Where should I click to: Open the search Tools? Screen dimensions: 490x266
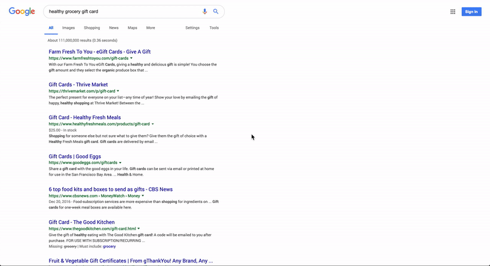(x=214, y=28)
